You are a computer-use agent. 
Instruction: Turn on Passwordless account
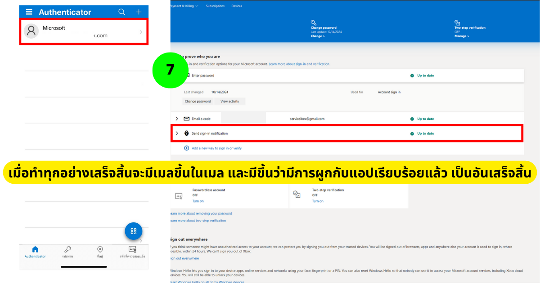click(198, 201)
